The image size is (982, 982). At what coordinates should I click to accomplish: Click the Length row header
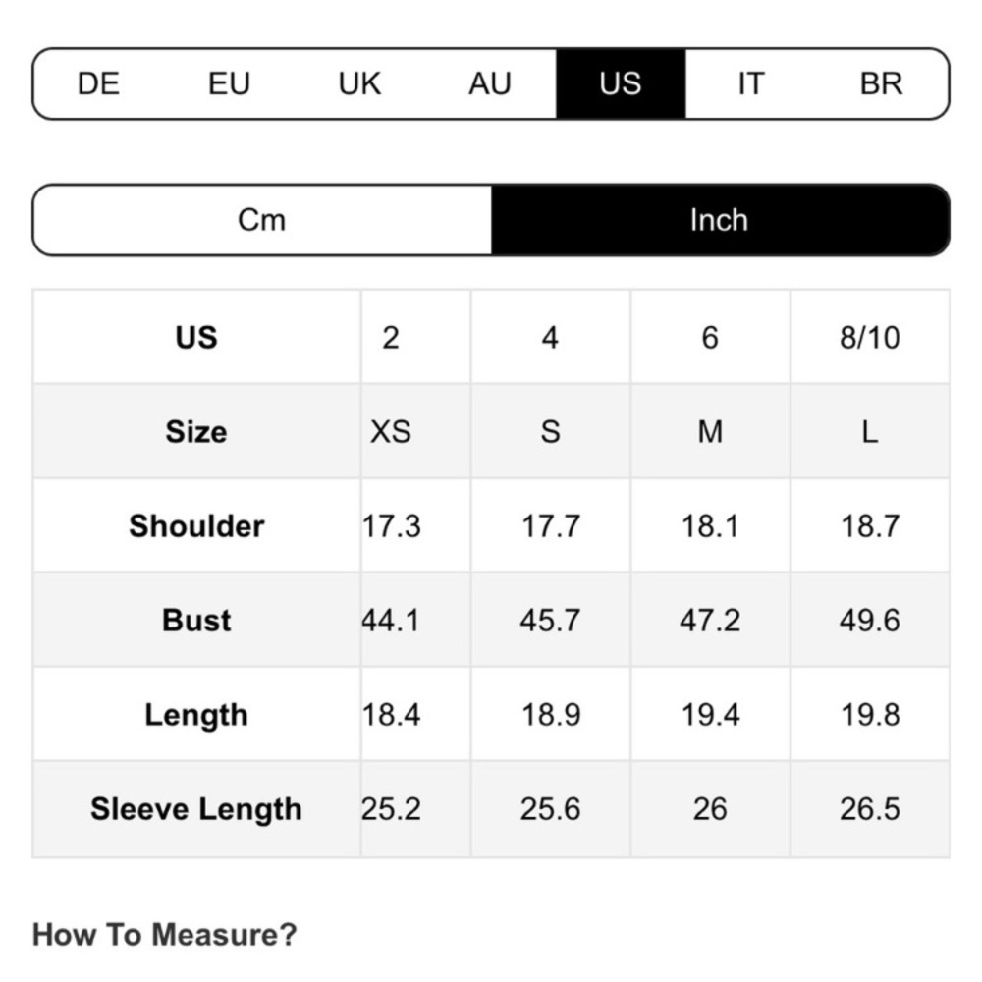click(196, 714)
